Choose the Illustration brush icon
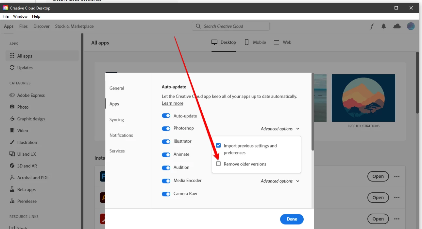422x229 pixels. 12,142
